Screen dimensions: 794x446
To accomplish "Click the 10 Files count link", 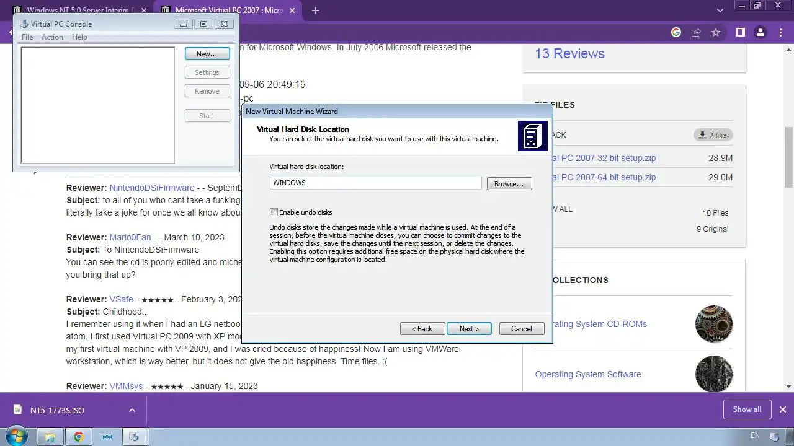I will click(x=715, y=213).
